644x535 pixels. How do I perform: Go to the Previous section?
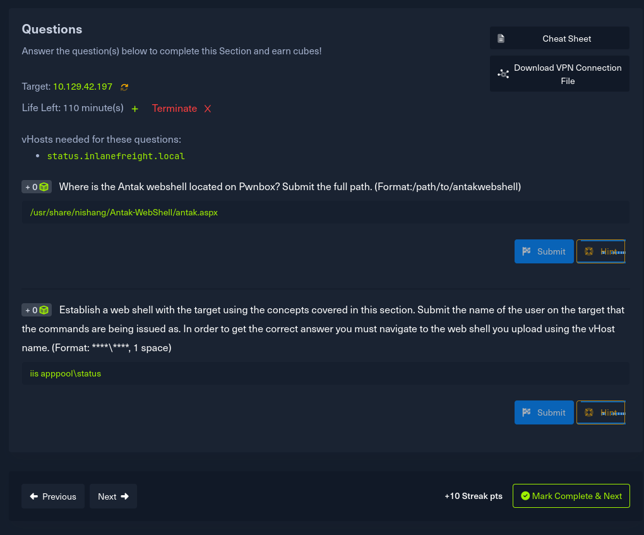(53, 496)
